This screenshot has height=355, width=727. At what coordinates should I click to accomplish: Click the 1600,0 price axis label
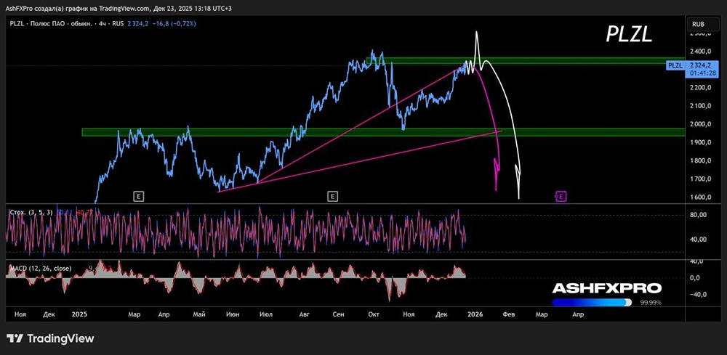(x=699, y=197)
